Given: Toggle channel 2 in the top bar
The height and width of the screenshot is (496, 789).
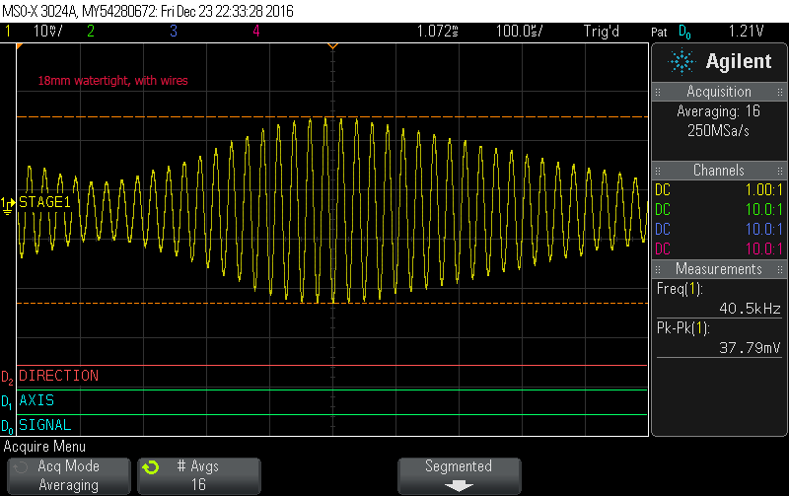Looking at the screenshot, I should [90, 31].
